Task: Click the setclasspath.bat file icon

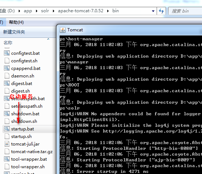Action: point(7,98)
